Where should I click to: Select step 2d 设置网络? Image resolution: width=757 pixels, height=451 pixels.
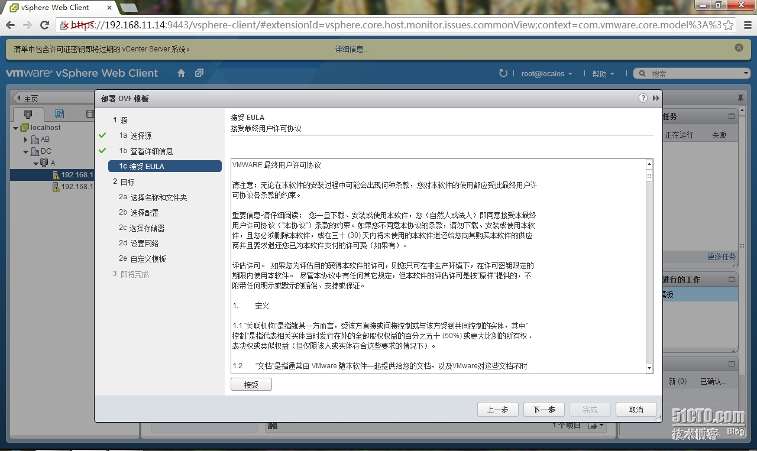139,244
